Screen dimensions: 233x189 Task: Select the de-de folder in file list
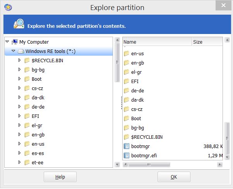click(x=137, y=91)
